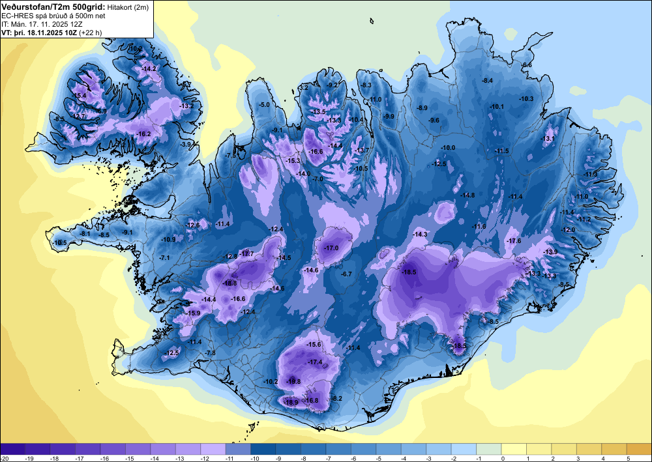
Task: Click the legend swatch between 4 and 5
Action: (x=614, y=449)
